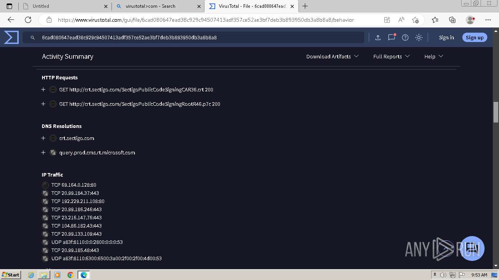Screen dimensions: 499x280
Task: Expand query.prod.cms.rt.microsoft.com DNS entry
Action: [43, 152]
